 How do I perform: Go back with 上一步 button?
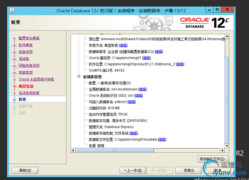pyautogui.click(x=133, y=170)
